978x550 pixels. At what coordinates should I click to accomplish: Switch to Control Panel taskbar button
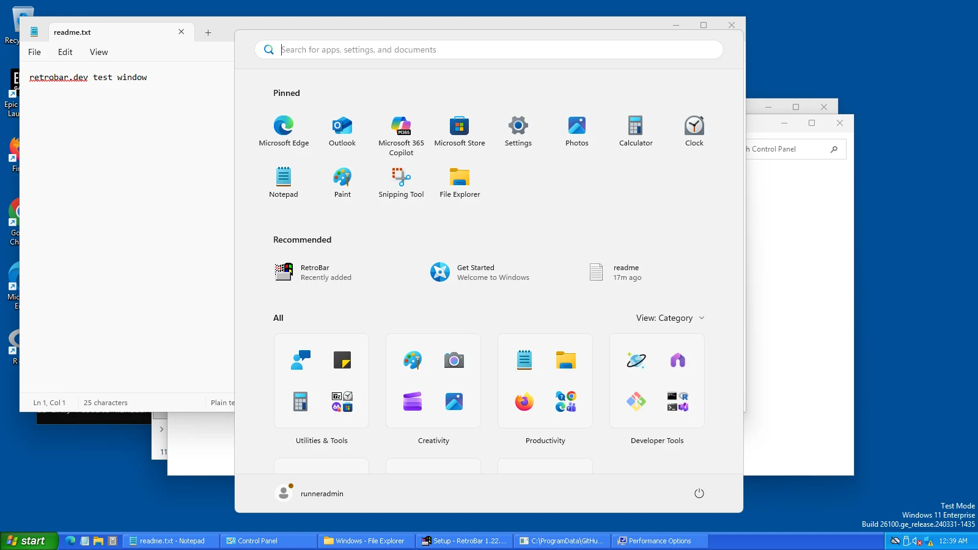coord(269,541)
